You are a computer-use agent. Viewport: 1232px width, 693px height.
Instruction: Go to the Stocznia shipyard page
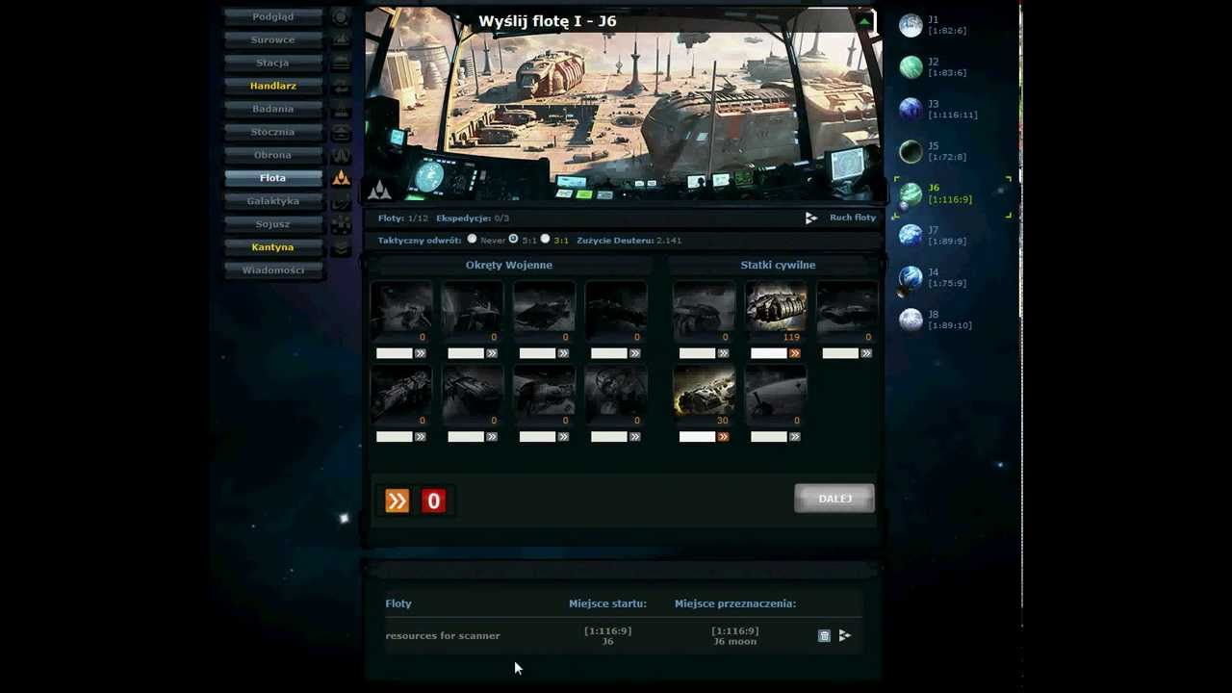click(273, 132)
